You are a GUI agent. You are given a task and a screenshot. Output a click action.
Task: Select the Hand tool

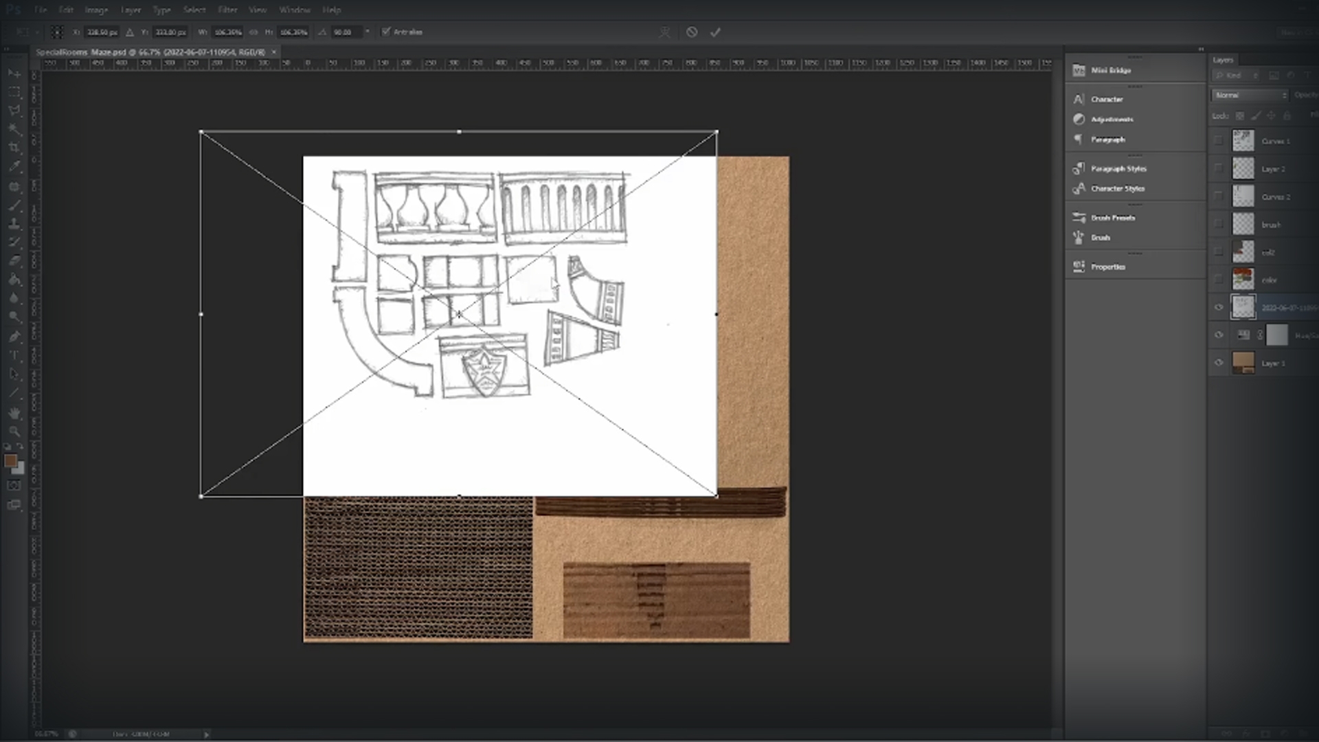(14, 412)
